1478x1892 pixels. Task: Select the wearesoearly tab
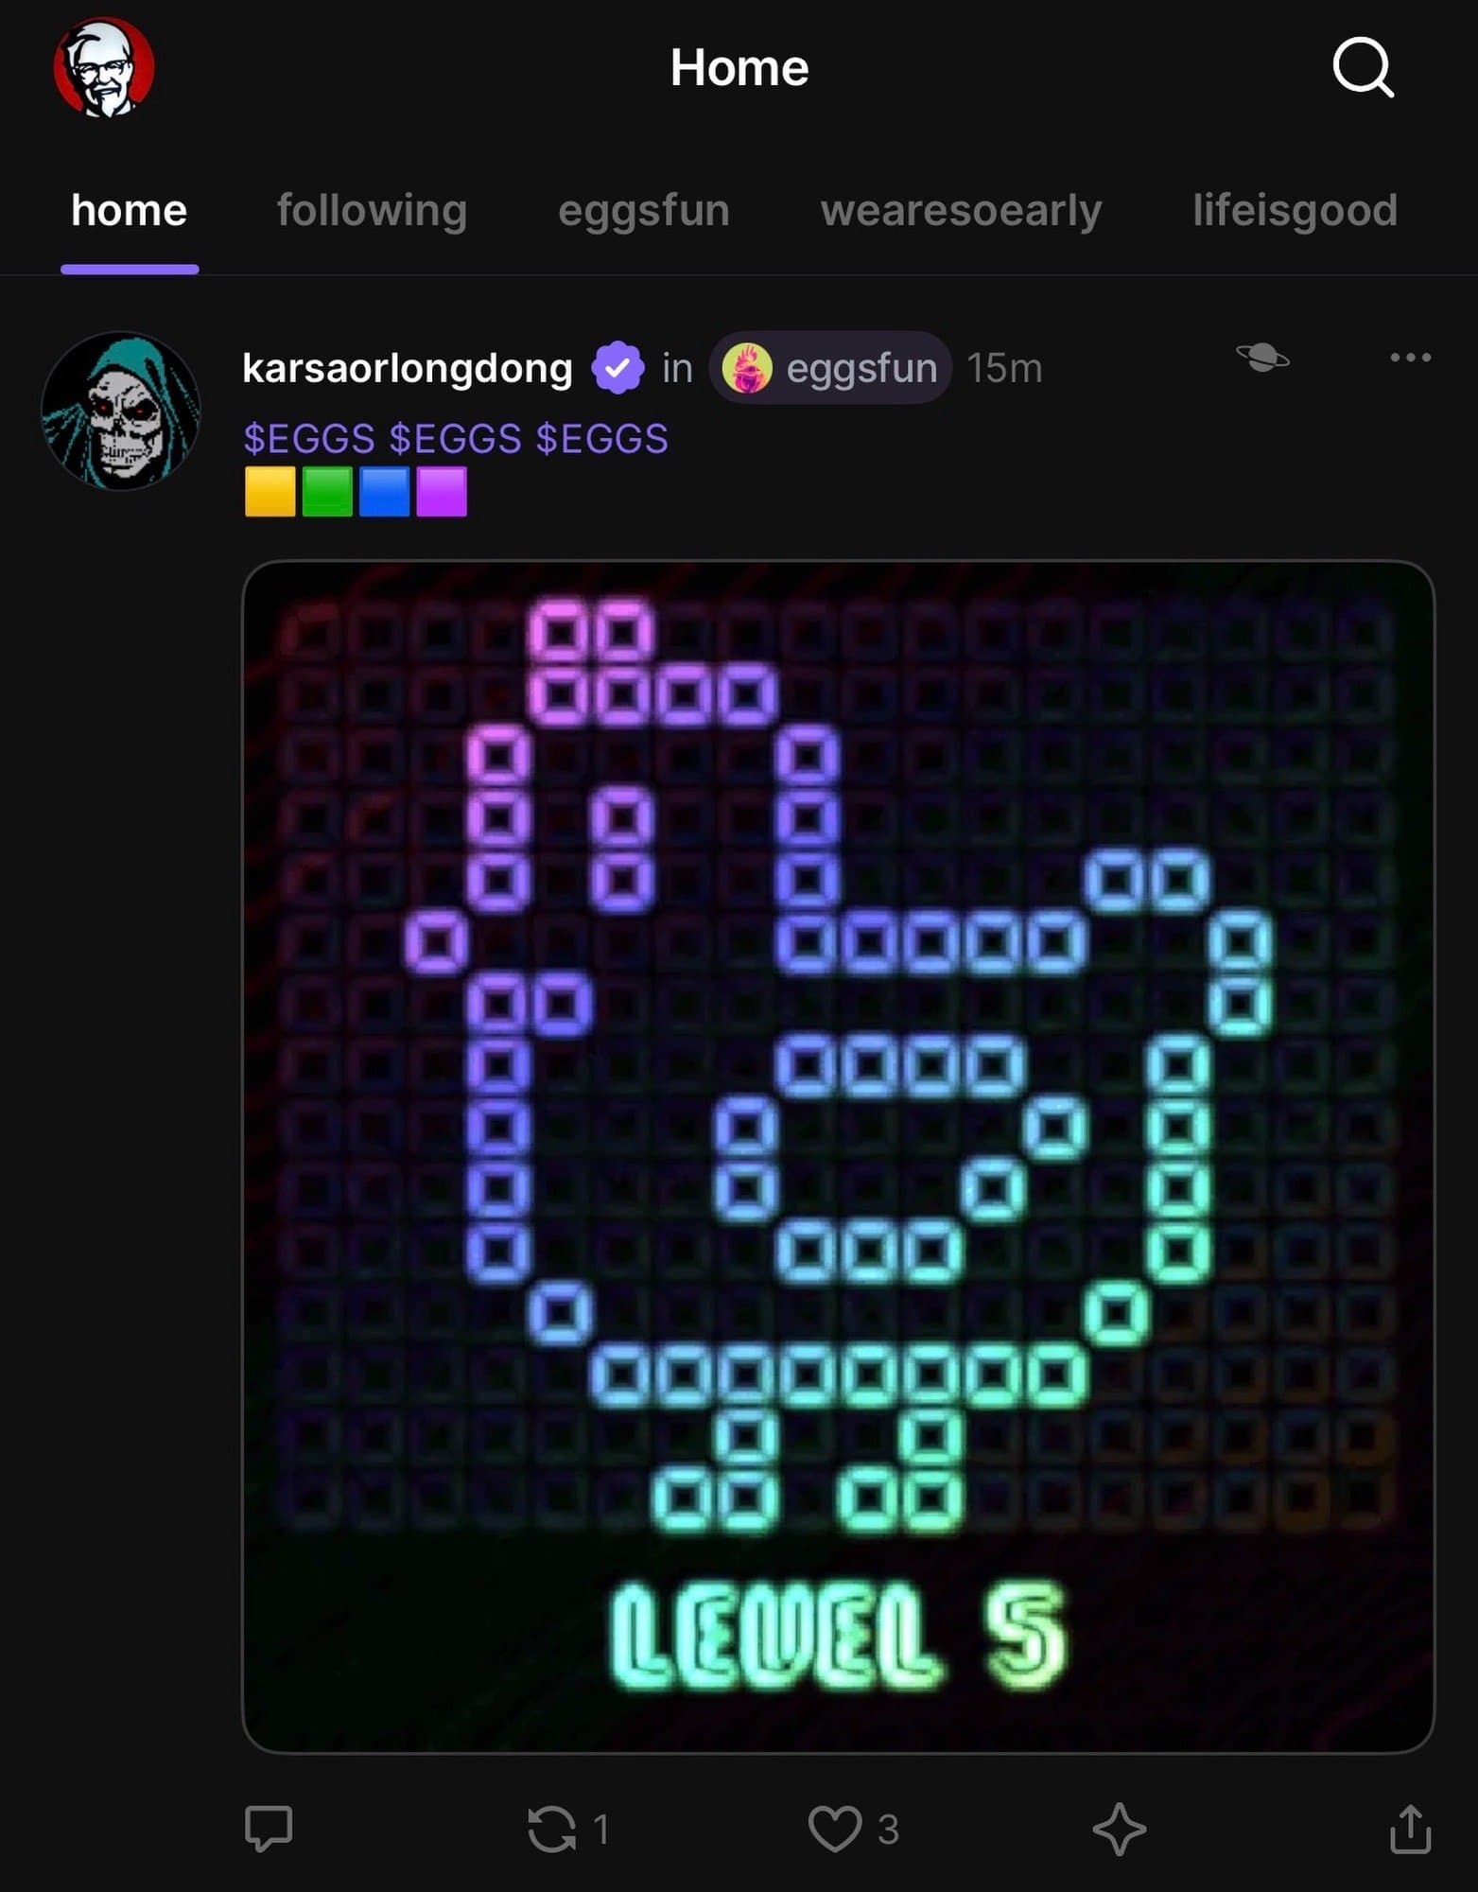(x=961, y=210)
